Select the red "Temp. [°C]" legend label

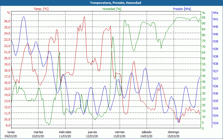coord(41,9)
